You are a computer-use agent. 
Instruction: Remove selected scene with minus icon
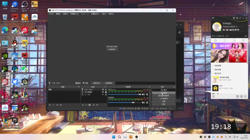point(53,105)
